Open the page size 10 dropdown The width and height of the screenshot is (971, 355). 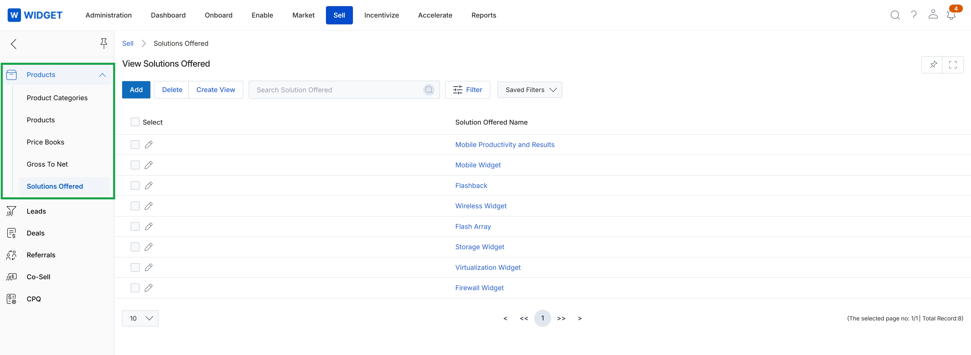[x=140, y=318]
